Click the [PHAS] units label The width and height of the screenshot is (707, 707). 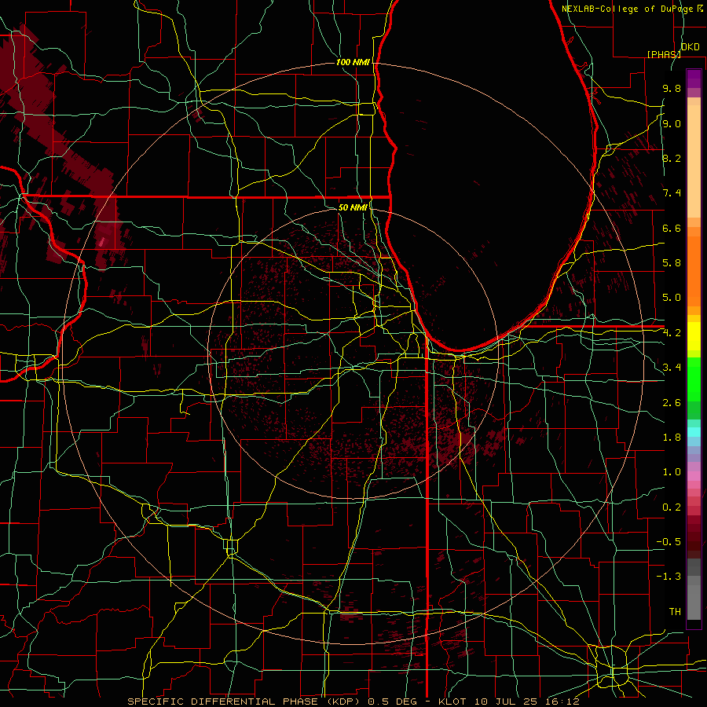(664, 54)
